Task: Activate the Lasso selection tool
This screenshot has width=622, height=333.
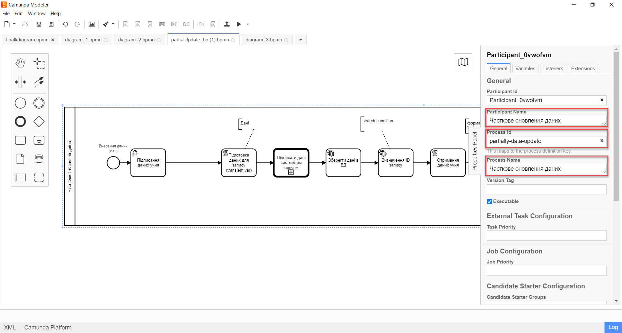Action: coord(39,63)
